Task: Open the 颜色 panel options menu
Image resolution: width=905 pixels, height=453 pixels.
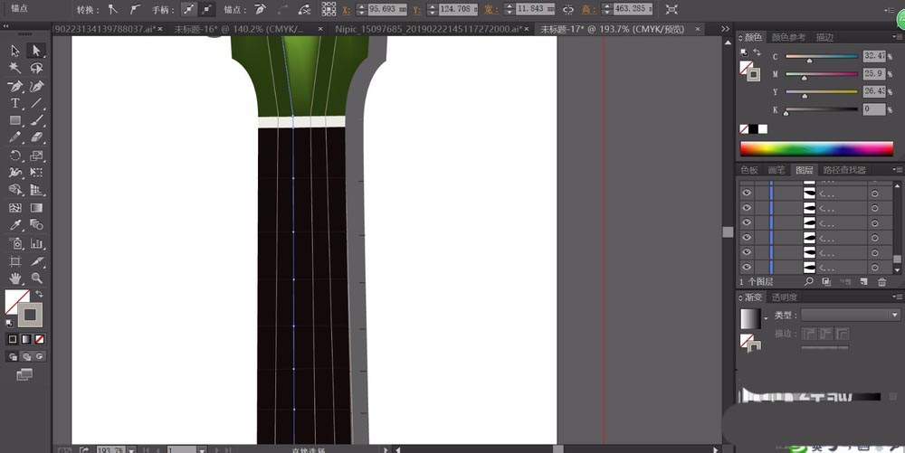Action: pyautogui.click(x=897, y=37)
